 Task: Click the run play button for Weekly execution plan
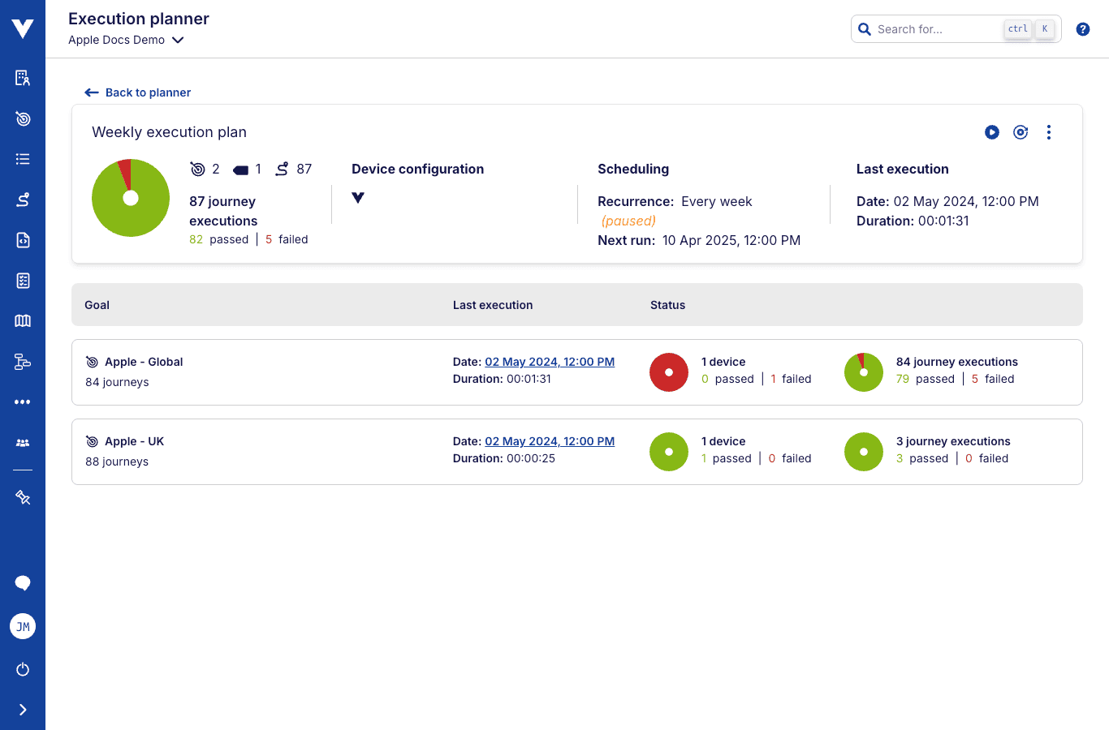tap(992, 131)
